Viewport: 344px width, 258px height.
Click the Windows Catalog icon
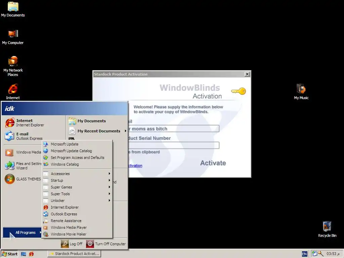pos(46,164)
